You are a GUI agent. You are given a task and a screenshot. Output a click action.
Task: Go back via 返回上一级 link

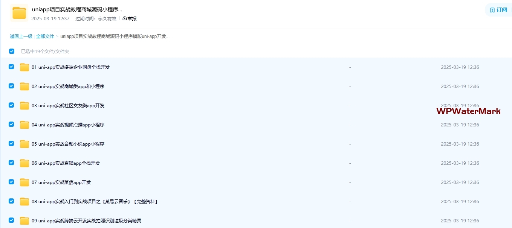21,36
